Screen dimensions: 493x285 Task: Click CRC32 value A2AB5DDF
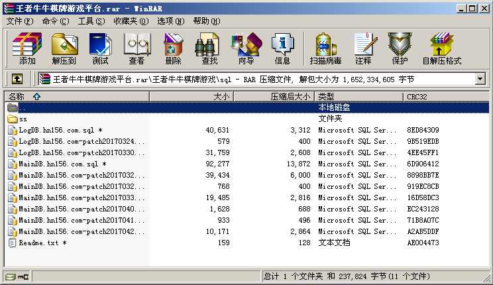pyautogui.click(x=423, y=231)
